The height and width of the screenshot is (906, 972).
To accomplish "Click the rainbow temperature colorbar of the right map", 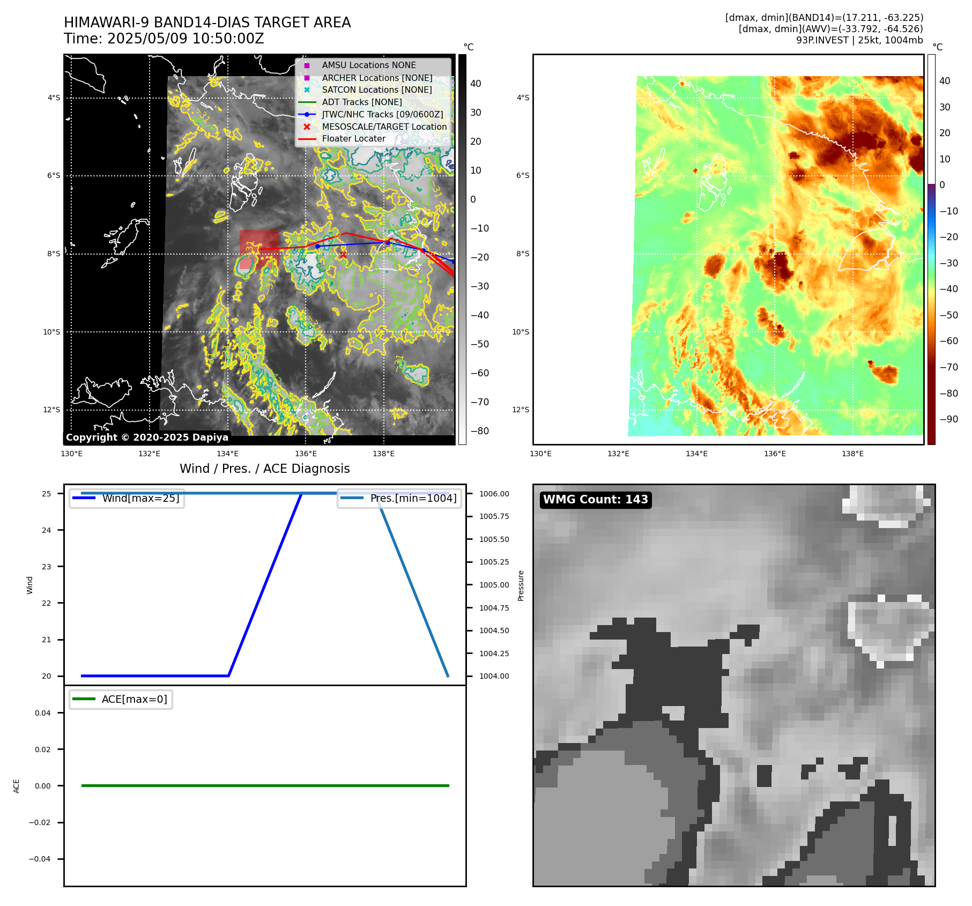I will click(931, 249).
